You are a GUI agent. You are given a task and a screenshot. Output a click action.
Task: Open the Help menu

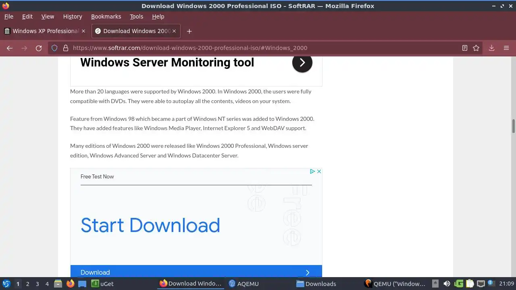coord(158,17)
